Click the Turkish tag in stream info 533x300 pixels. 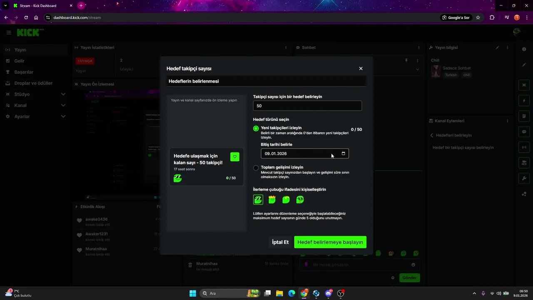pos(451,75)
